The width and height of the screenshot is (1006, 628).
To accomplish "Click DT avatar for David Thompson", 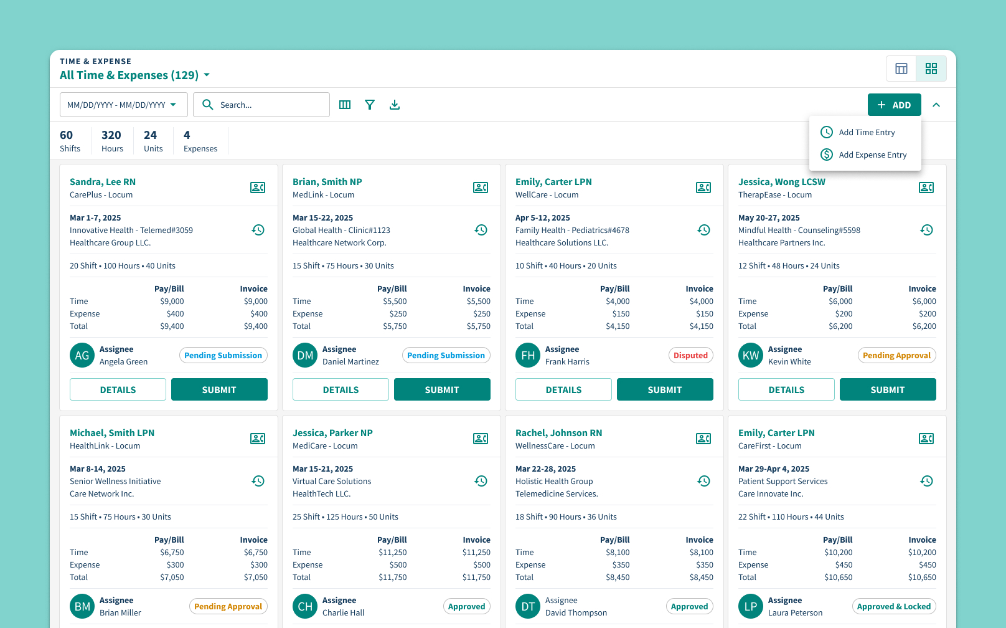I will point(528,606).
